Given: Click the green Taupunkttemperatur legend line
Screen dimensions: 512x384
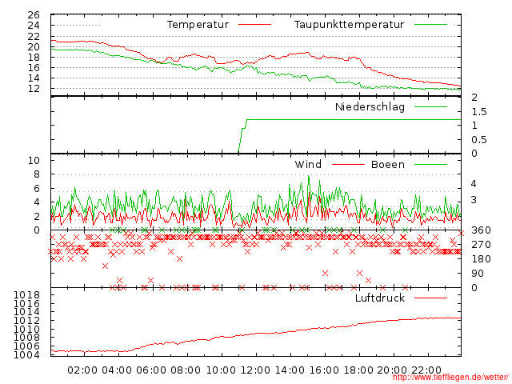Looking at the screenshot, I should 430,25.
